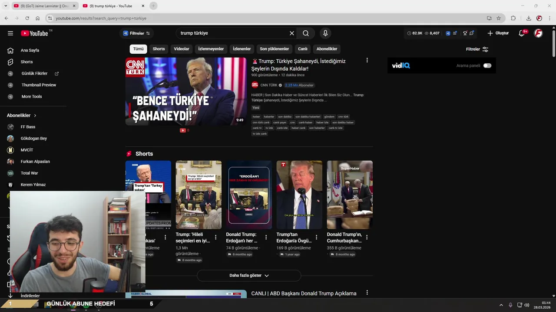Open the new browser tab plus button
This screenshot has width=556, height=312.
point(153,6)
